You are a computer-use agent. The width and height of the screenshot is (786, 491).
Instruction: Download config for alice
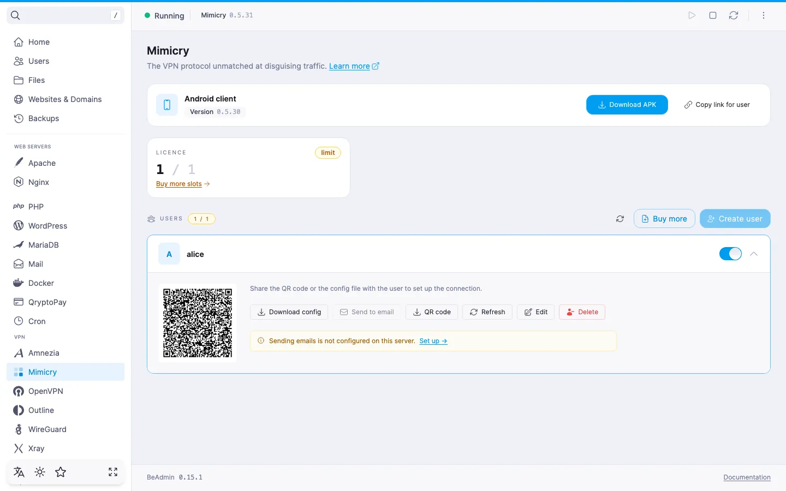pos(289,312)
